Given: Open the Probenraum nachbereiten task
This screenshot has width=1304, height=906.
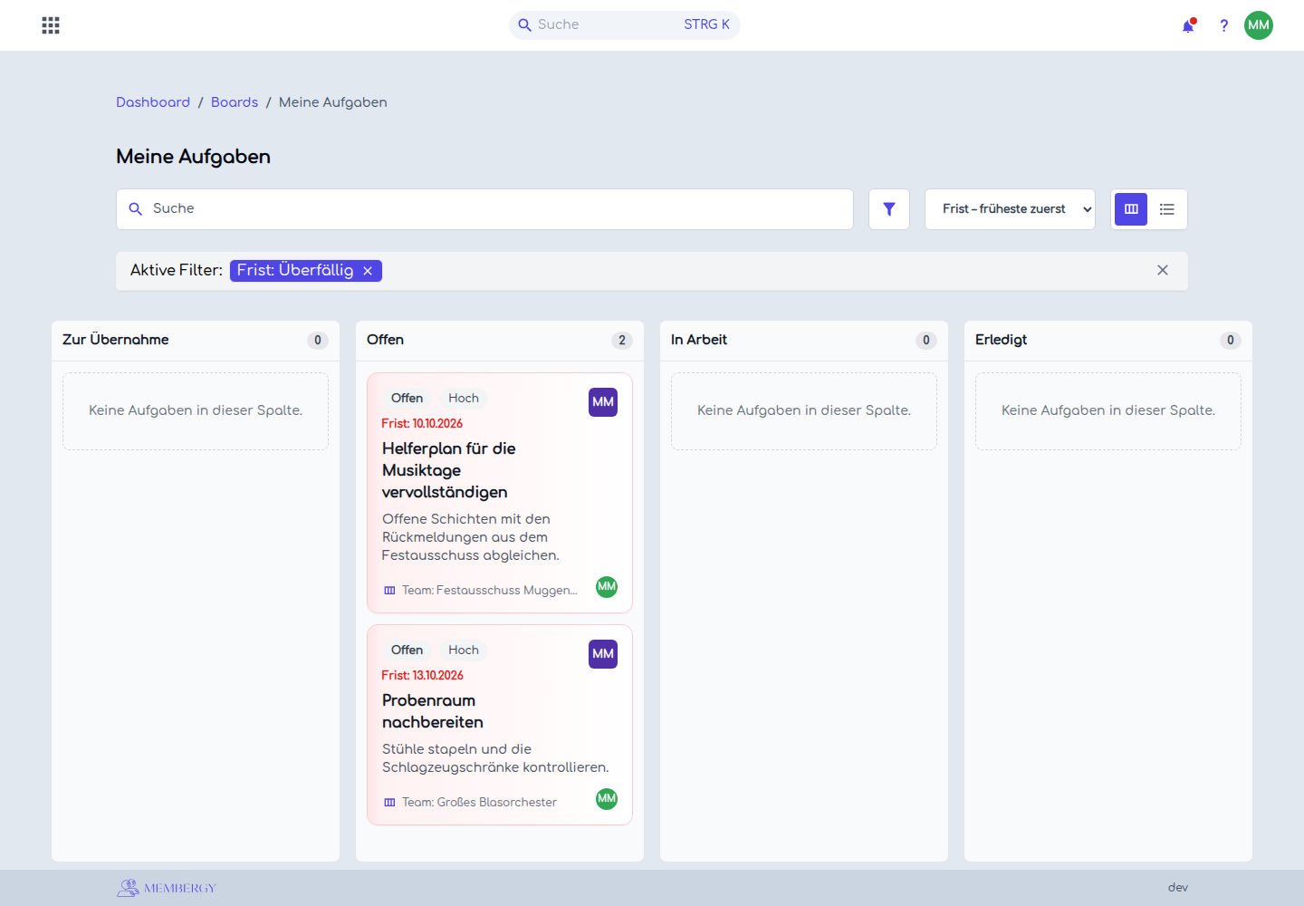Looking at the screenshot, I should tap(433, 711).
